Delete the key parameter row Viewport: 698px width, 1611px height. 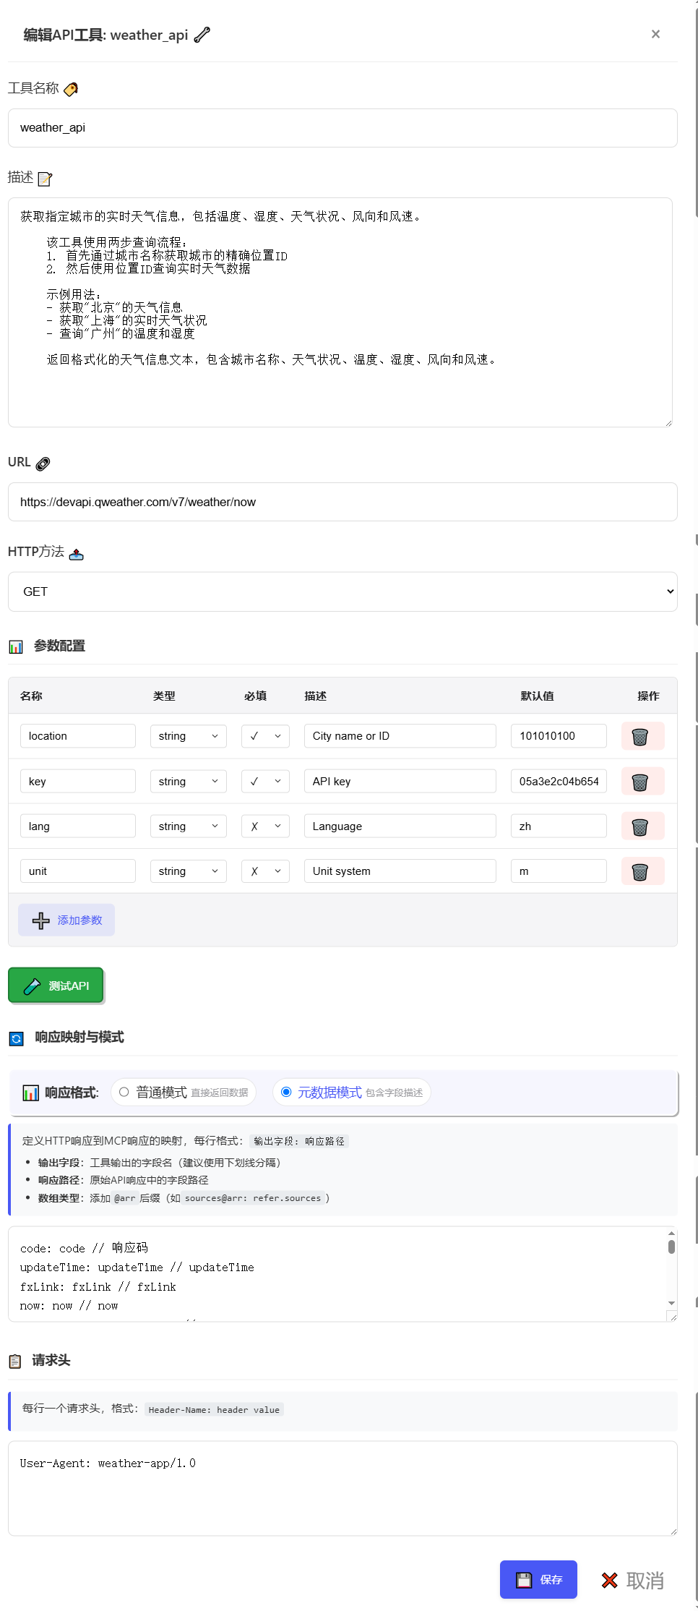click(642, 782)
